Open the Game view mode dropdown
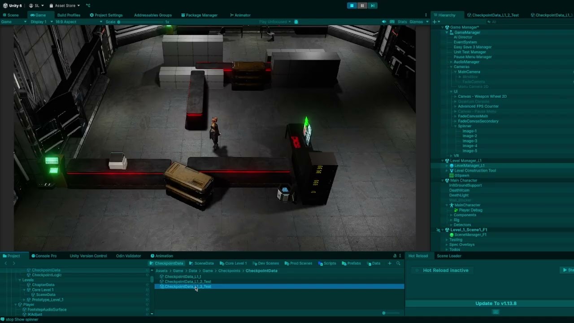 pos(13,22)
